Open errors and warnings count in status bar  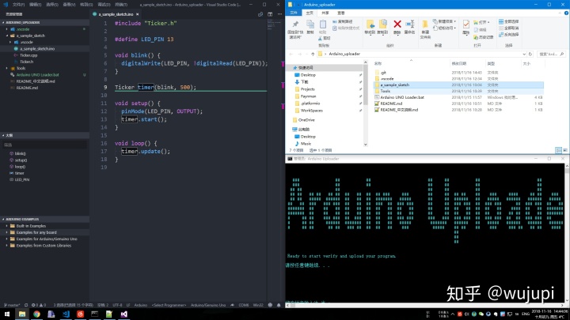point(39,305)
